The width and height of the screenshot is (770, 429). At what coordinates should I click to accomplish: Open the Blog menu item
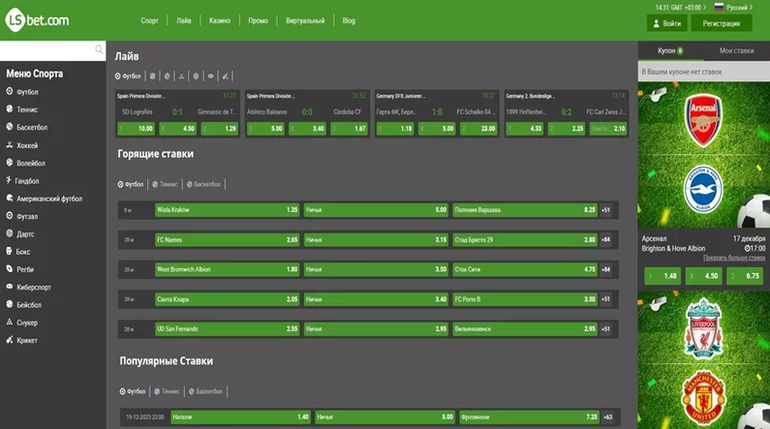pyautogui.click(x=349, y=21)
